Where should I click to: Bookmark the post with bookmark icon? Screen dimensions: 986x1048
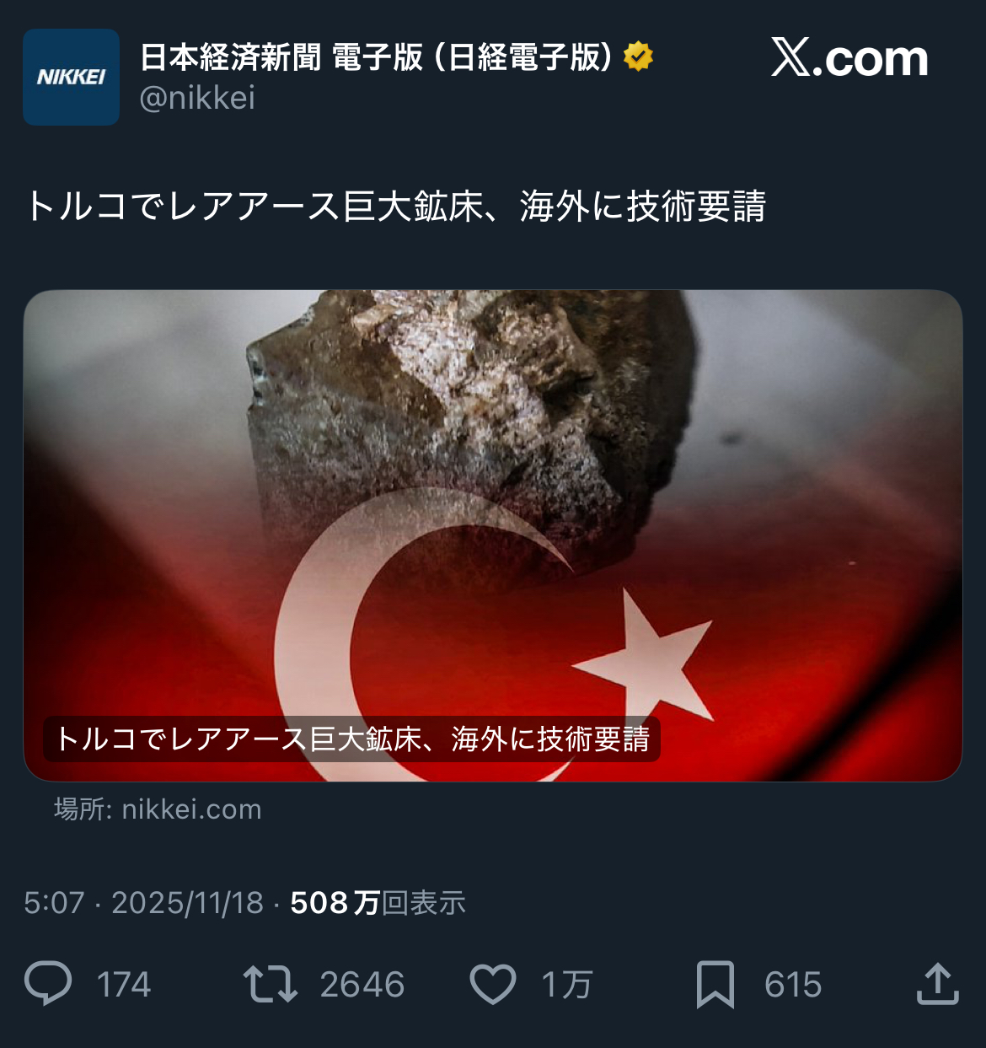coord(715,984)
